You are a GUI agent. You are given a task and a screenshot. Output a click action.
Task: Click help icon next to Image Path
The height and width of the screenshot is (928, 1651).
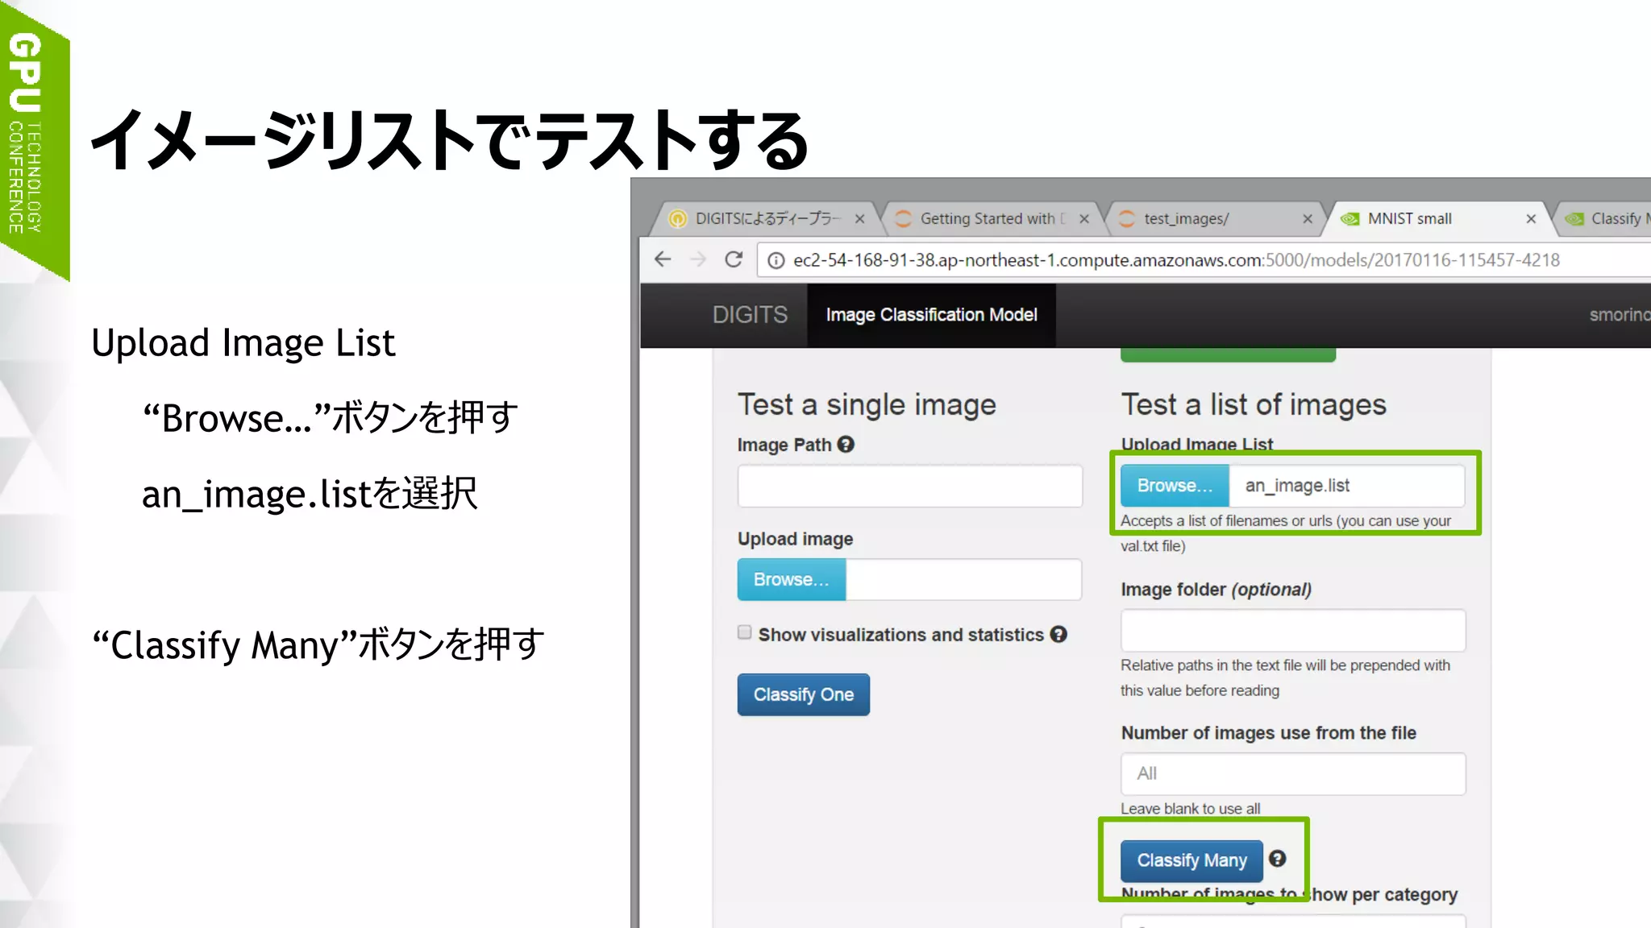point(846,444)
